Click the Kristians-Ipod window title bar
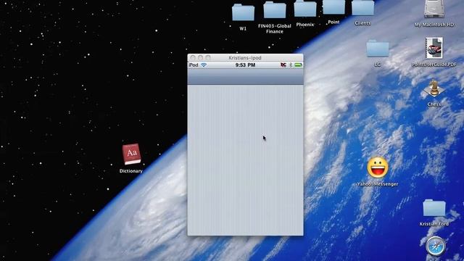The image size is (464, 261). 245,58
